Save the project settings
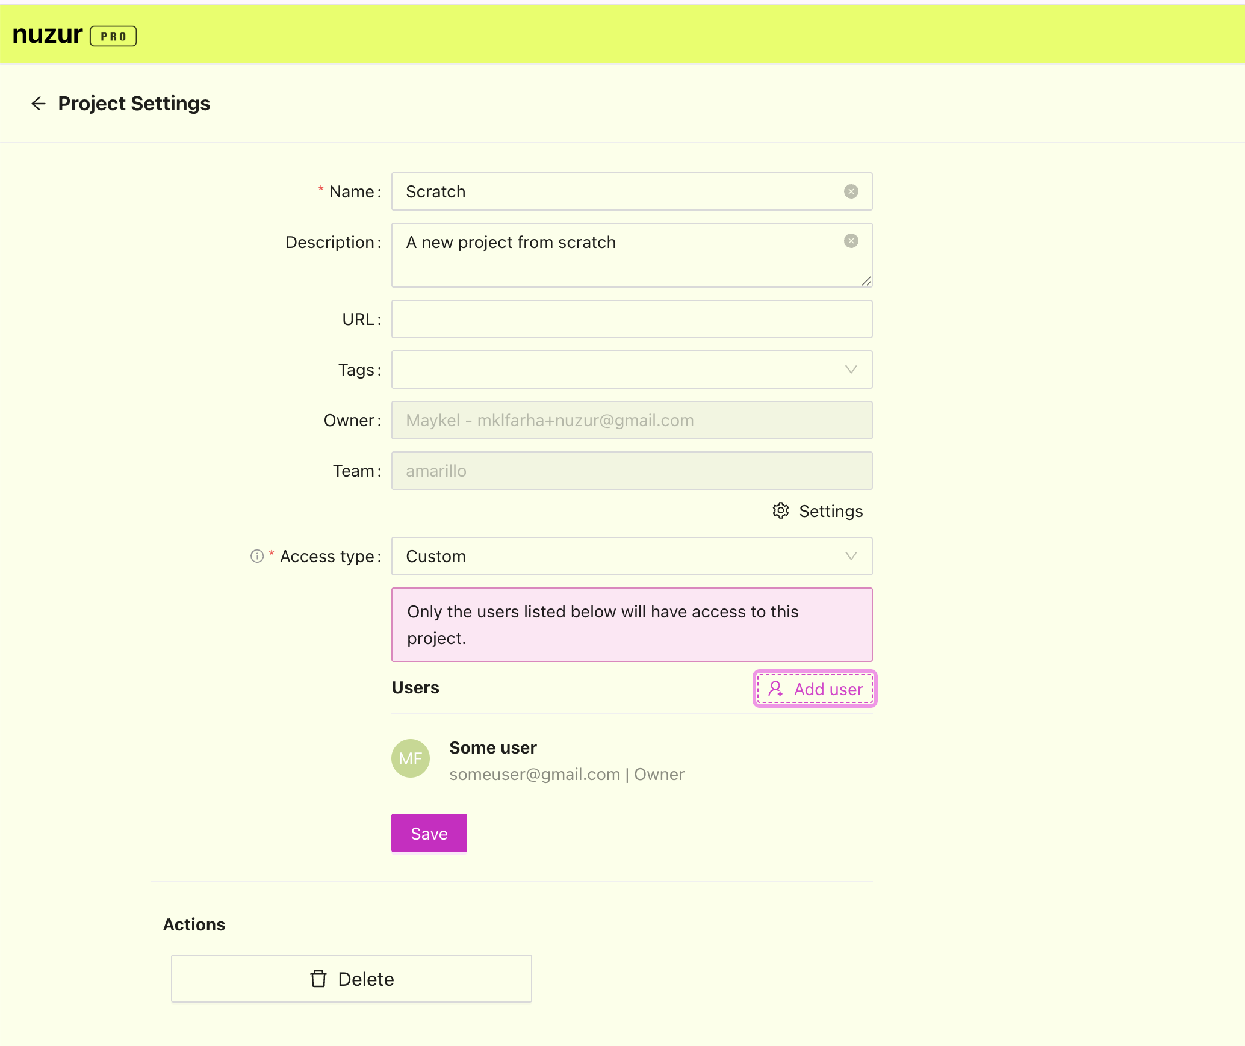Screen dimensions: 1245x1046 pos(429,833)
